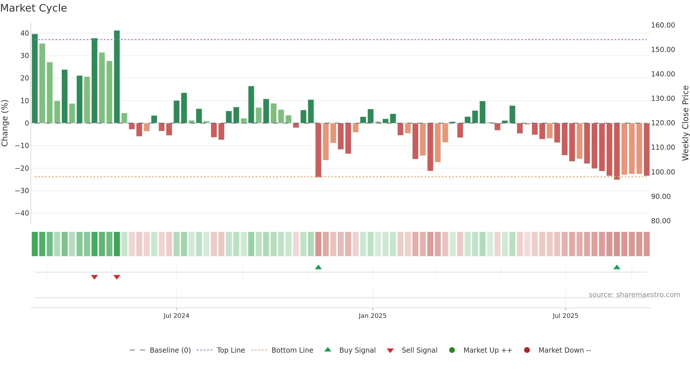Click the green Buy Signal triangle in the legend
The image size is (690, 388).
pyautogui.click(x=328, y=349)
